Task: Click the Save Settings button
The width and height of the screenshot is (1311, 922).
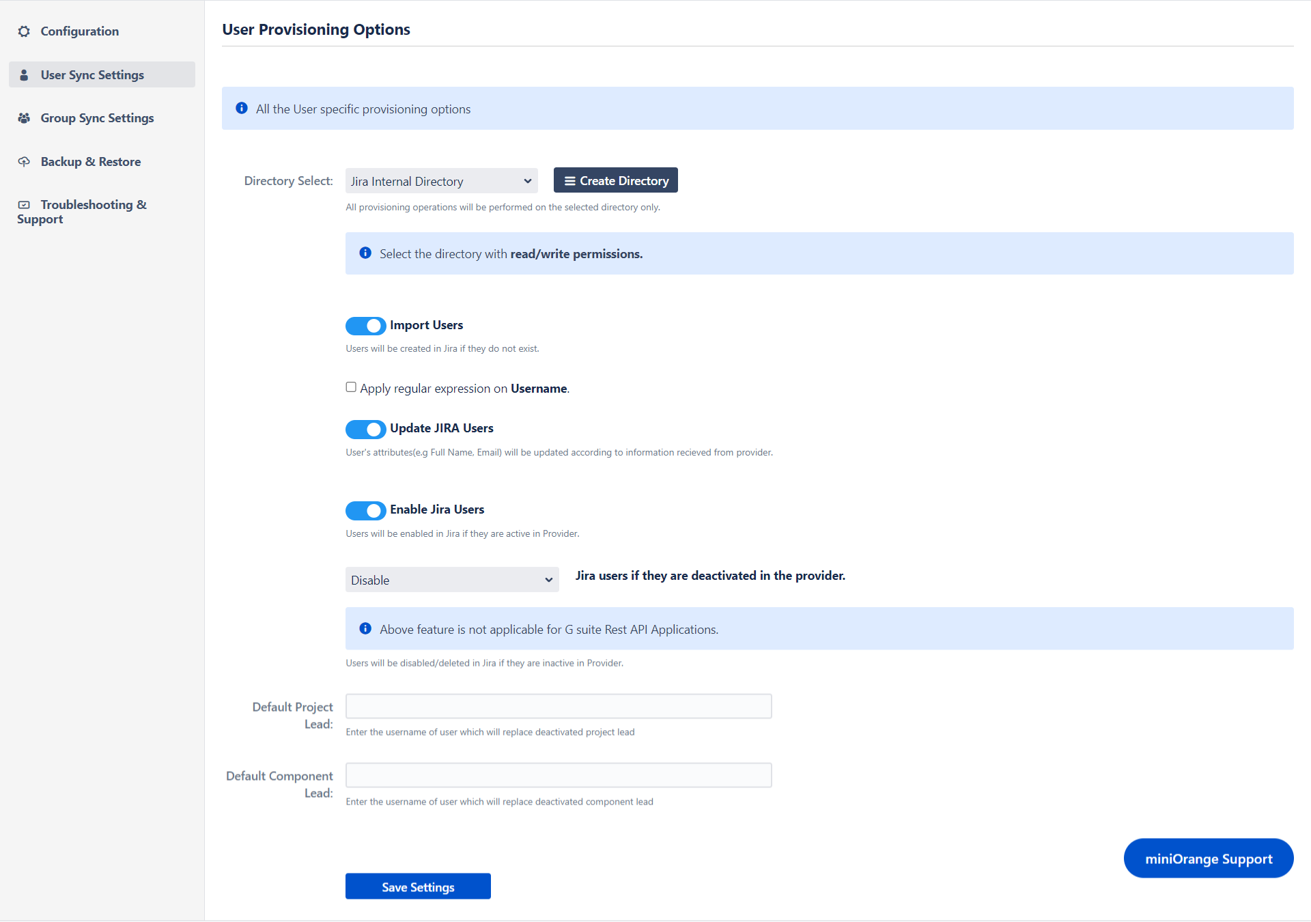Action: tap(418, 887)
